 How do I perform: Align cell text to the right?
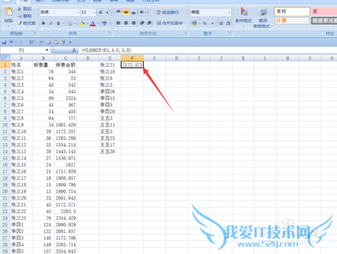(x=133, y=23)
